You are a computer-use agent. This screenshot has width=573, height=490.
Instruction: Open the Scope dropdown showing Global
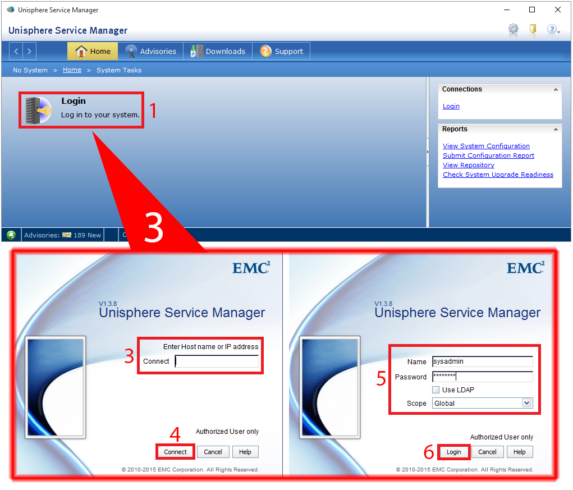pos(526,403)
